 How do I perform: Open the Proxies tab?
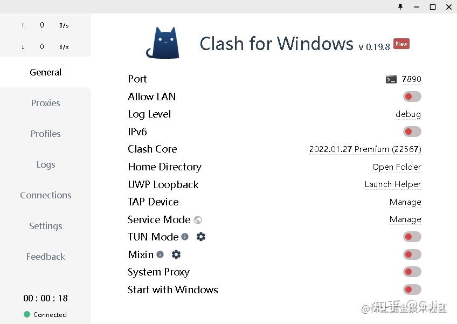coord(45,103)
